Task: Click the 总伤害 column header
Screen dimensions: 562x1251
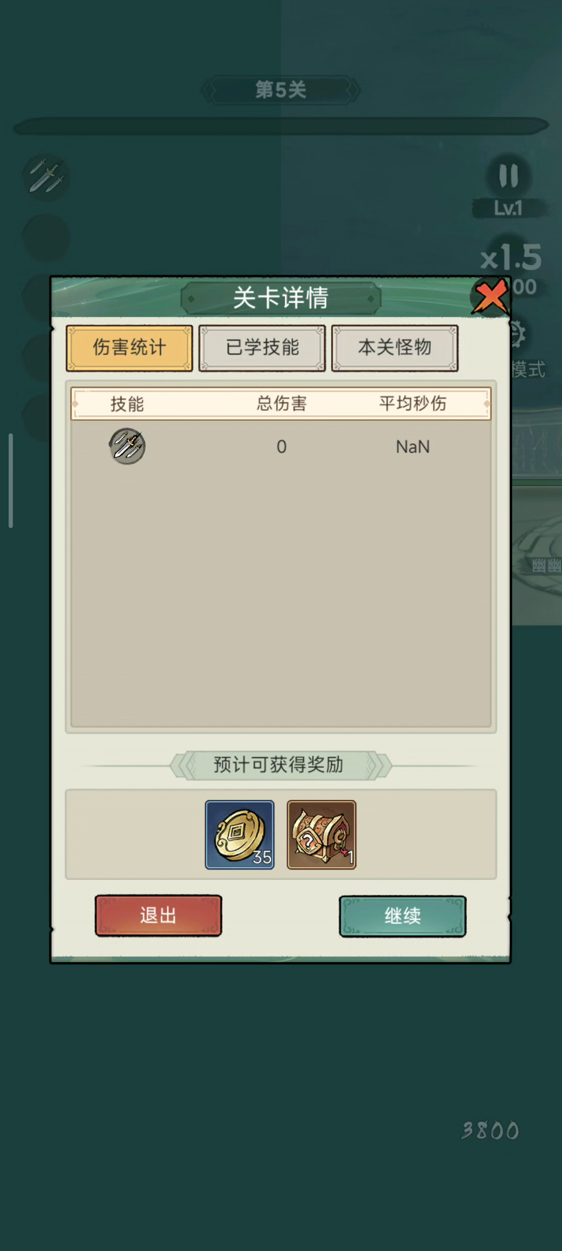Action: tap(281, 403)
